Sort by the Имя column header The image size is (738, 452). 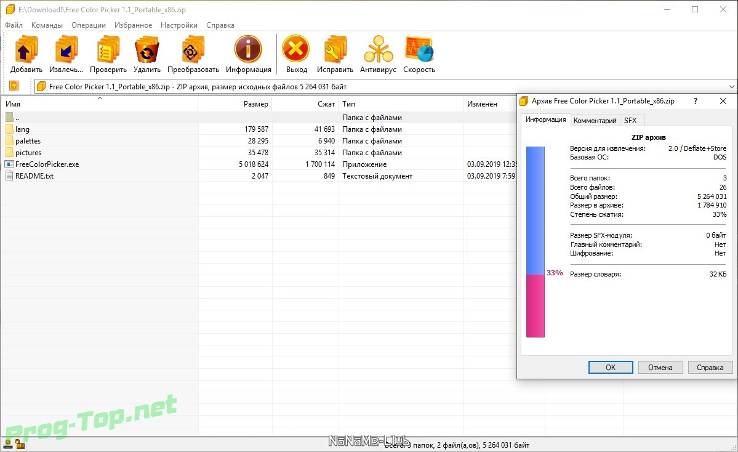pos(99,103)
